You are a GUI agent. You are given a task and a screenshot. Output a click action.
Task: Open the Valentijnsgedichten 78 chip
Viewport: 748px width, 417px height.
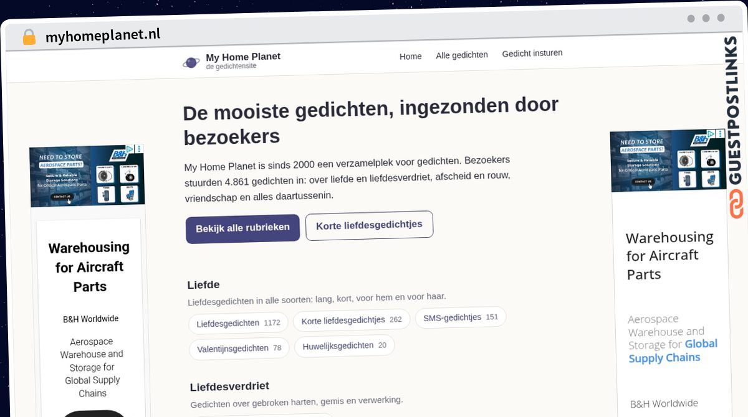point(239,349)
